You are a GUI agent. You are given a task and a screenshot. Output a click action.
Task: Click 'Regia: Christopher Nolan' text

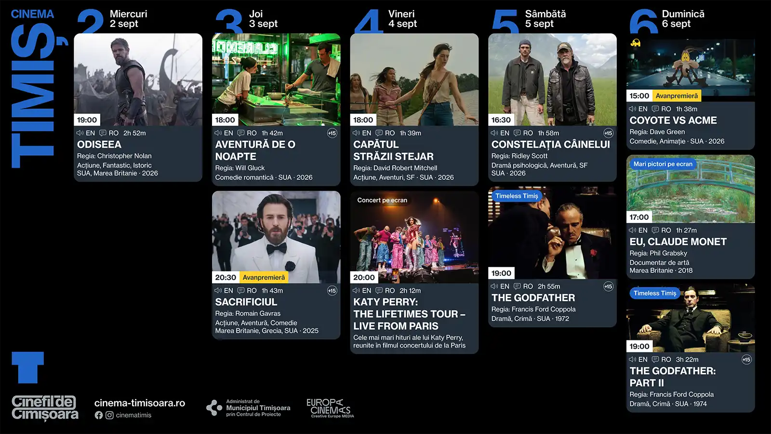tap(114, 156)
